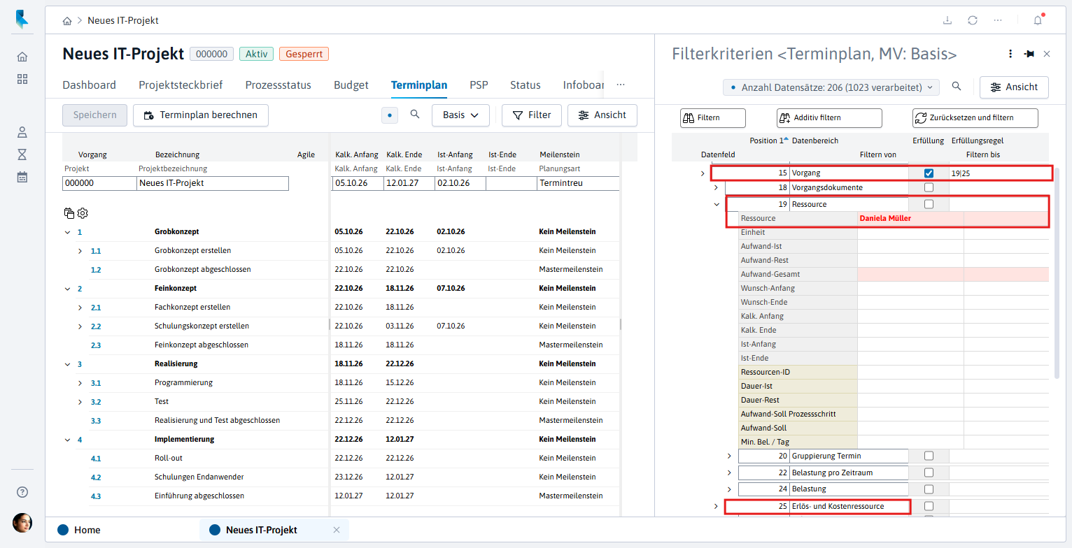Click the search icon in the filter criteria panel
This screenshot has height=548, width=1072.
957,87
